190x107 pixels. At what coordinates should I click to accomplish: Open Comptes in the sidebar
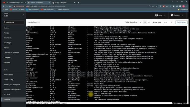pos(7,58)
